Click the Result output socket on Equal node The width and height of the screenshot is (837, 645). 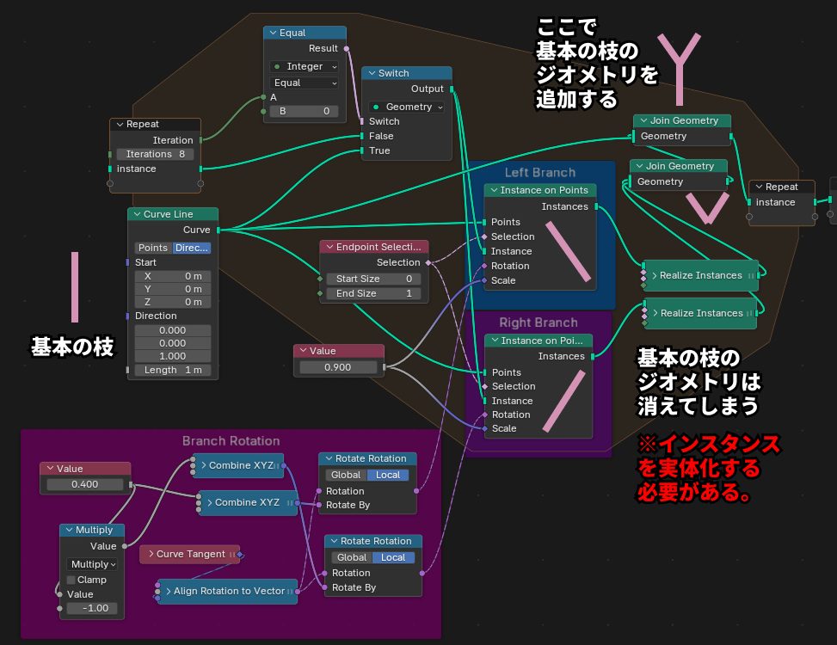[348, 49]
